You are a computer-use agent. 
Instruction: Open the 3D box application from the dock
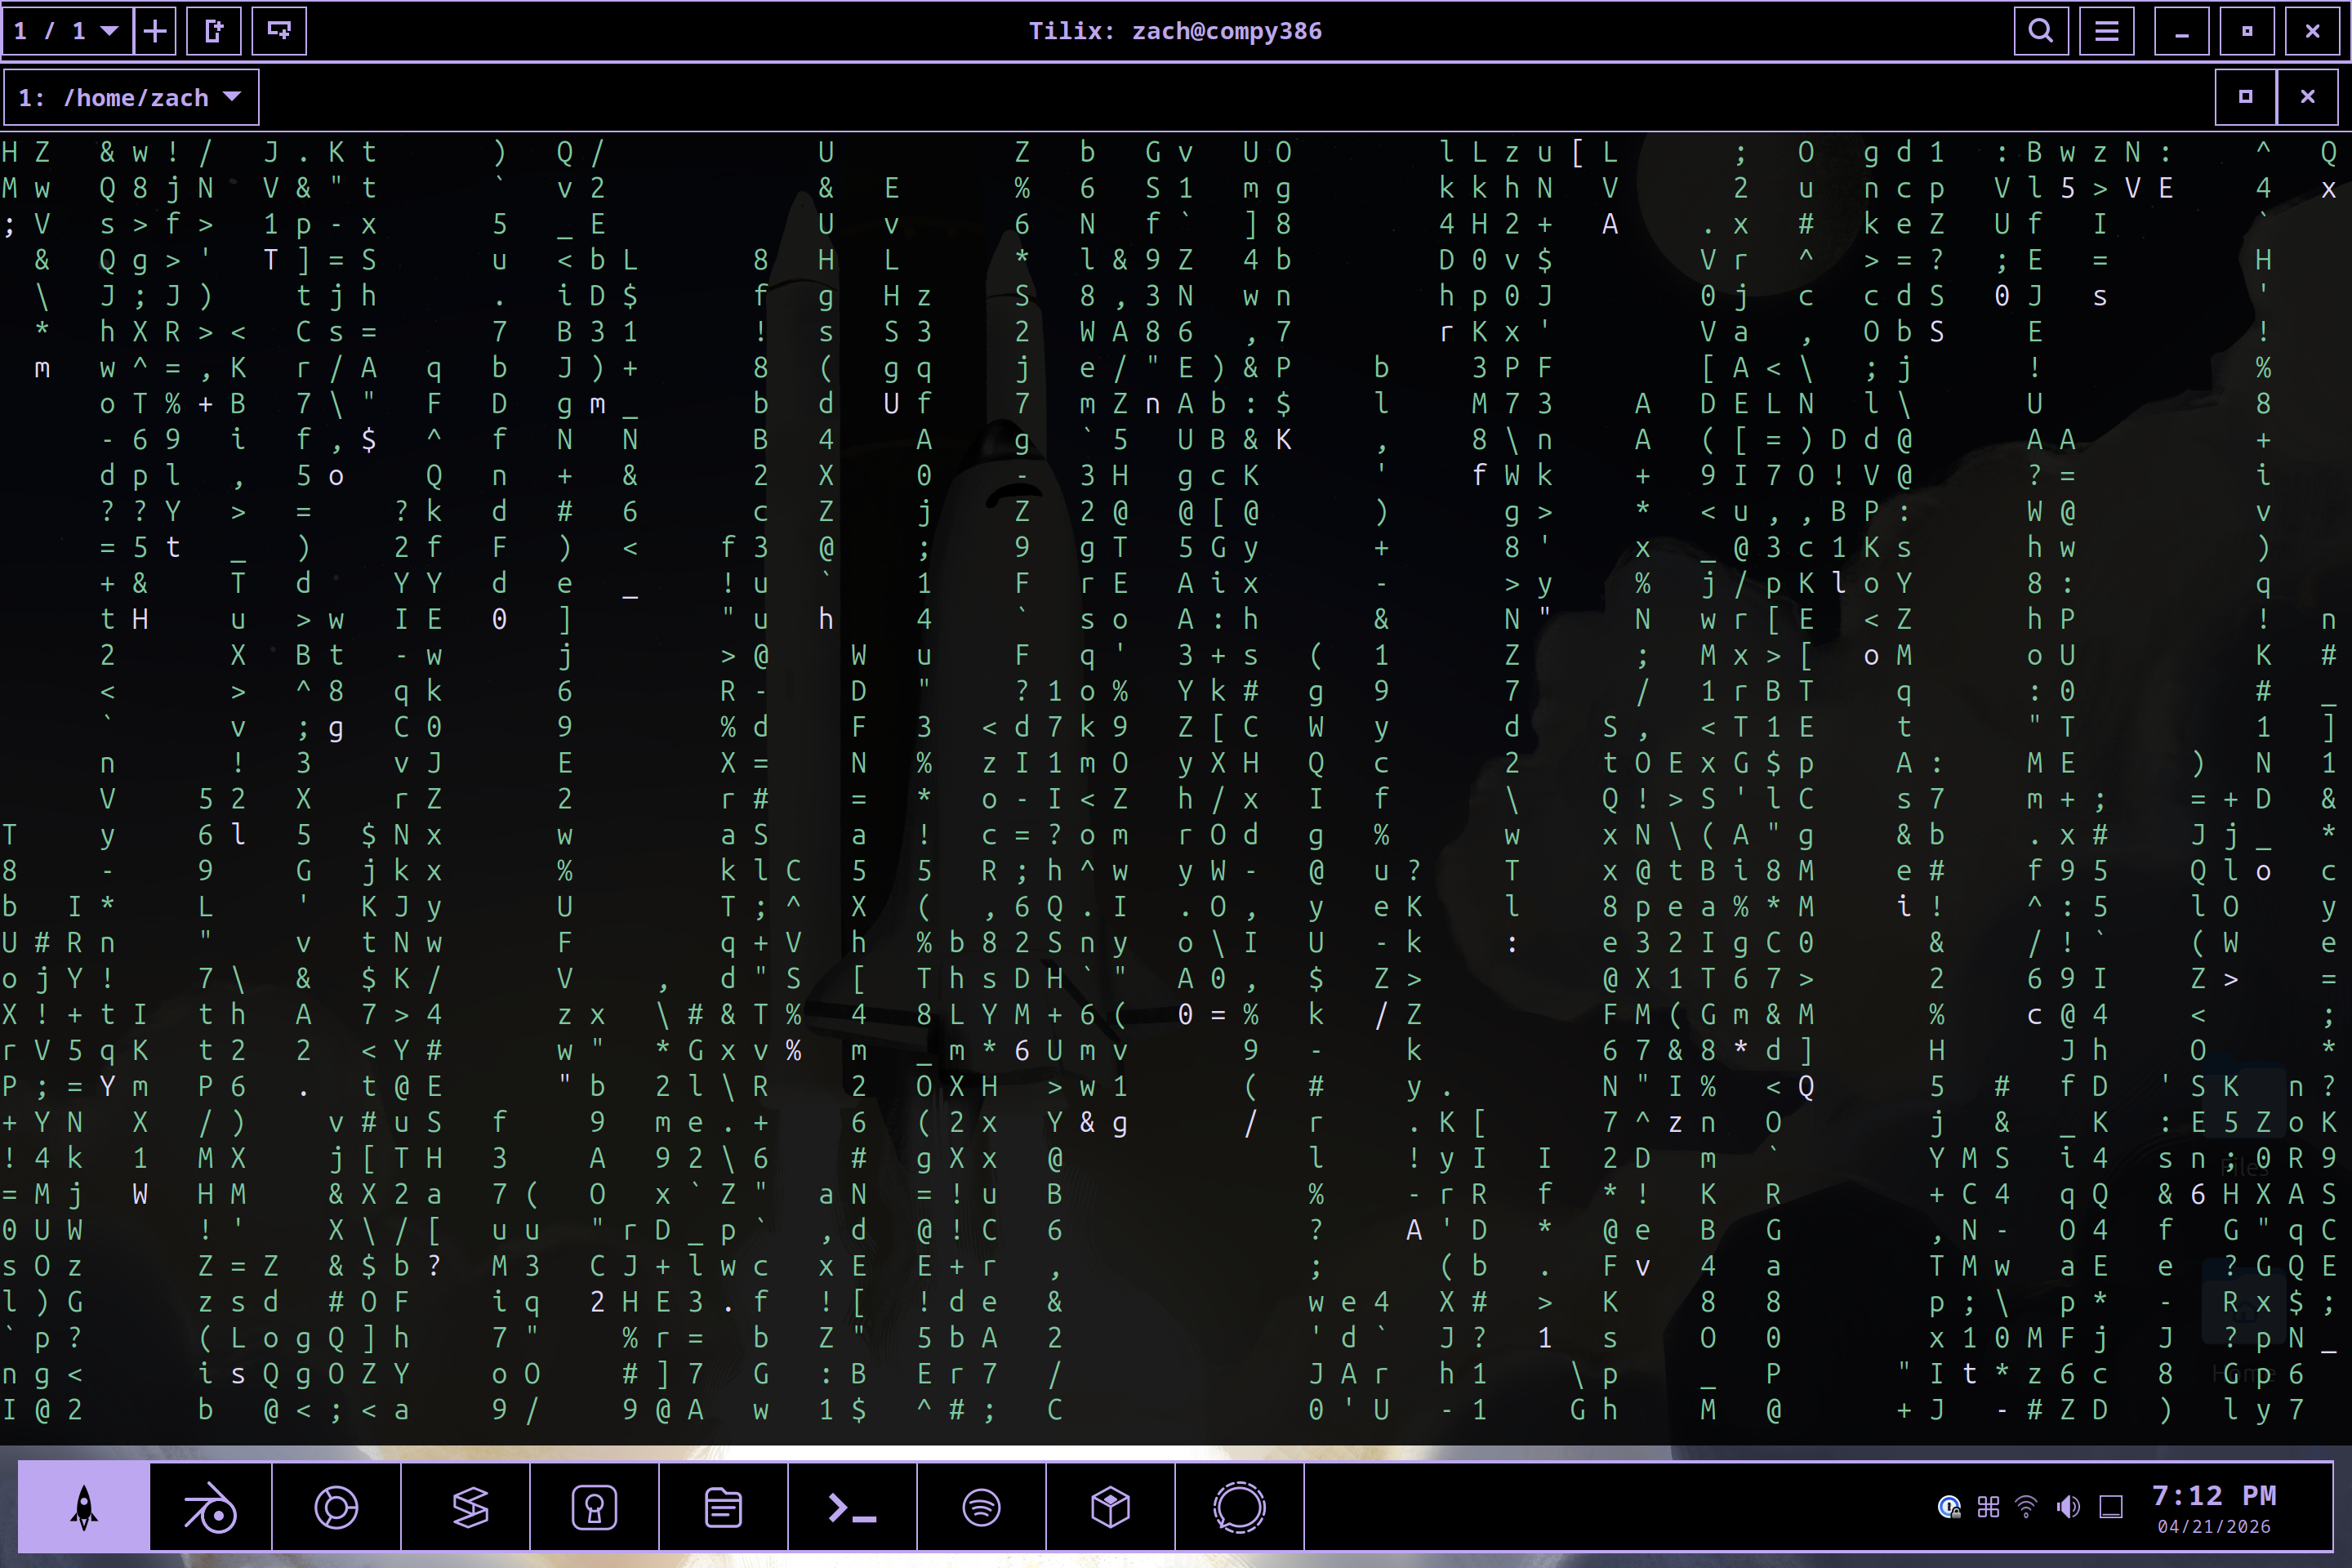coord(1110,1506)
